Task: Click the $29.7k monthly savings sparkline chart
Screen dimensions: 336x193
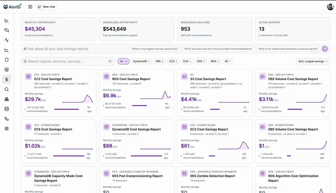Action: (77, 99)
